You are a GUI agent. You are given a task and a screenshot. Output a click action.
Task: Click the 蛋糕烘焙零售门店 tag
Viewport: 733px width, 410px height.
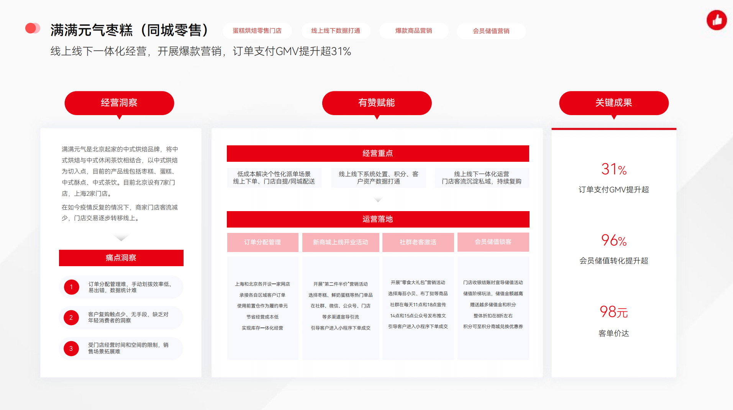257,31
